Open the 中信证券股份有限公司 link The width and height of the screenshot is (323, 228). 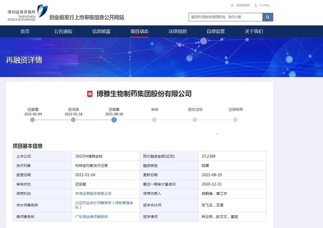[93, 194]
